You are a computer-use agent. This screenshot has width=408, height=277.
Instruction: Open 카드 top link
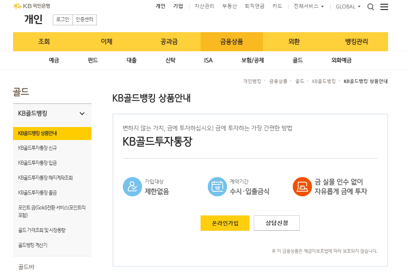coord(277,6)
